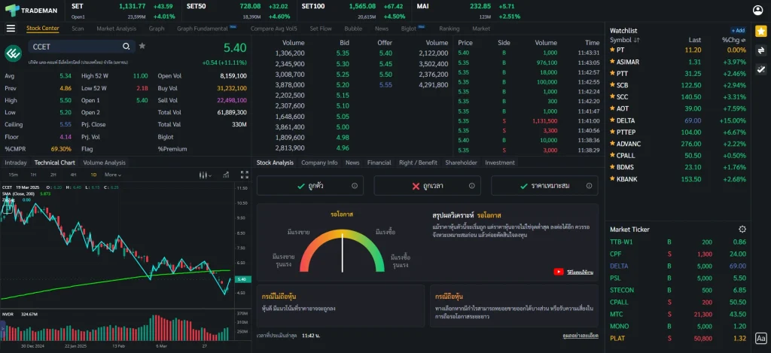Open Market Ticker settings gear

coord(742,229)
